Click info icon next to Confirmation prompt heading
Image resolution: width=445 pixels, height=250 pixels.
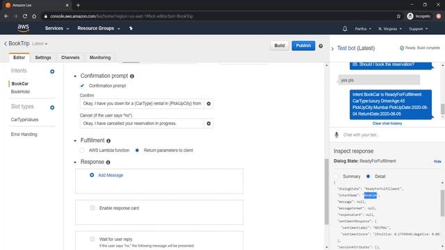tap(132, 76)
